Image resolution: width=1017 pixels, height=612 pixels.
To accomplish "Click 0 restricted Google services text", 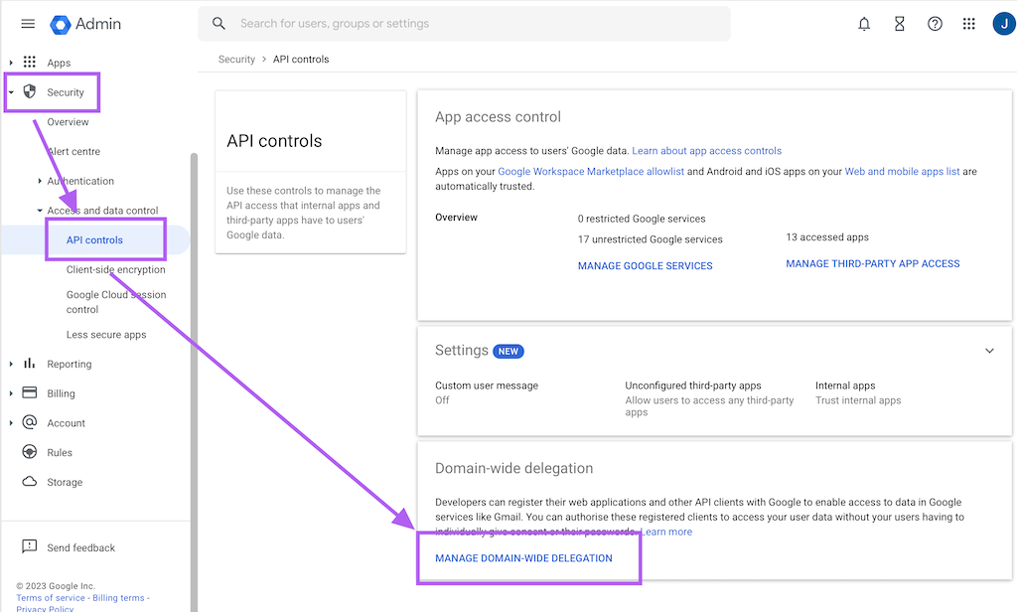I will [x=642, y=219].
